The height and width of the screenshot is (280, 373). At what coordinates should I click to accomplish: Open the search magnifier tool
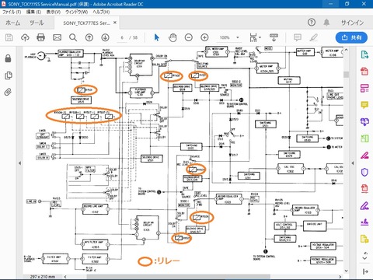pos(73,37)
